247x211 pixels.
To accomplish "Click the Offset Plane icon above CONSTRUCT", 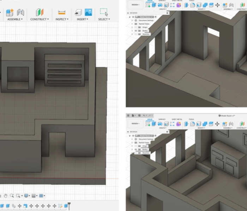I will coord(40,12).
